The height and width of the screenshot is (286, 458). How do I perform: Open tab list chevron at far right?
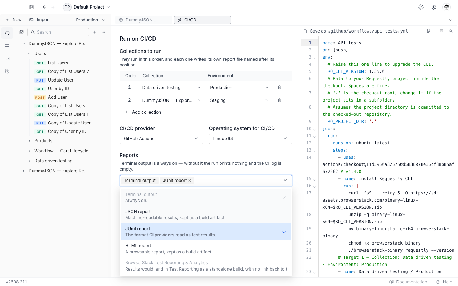[x=451, y=20]
